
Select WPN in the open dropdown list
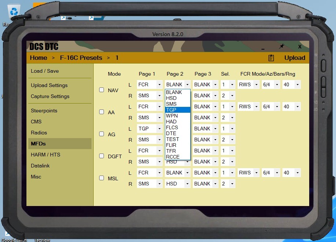click(178, 116)
